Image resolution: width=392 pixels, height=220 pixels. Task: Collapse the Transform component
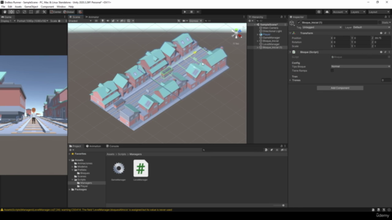click(x=290, y=33)
